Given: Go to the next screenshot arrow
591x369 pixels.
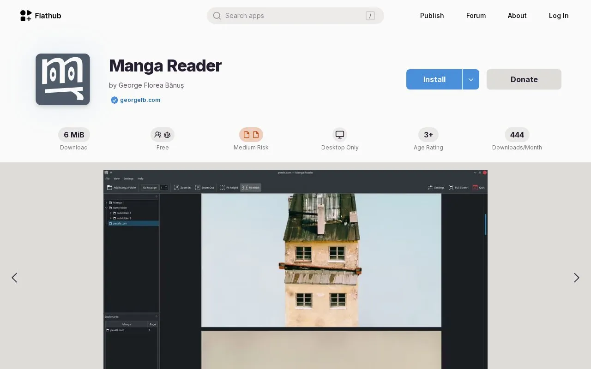Looking at the screenshot, I should (x=577, y=278).
